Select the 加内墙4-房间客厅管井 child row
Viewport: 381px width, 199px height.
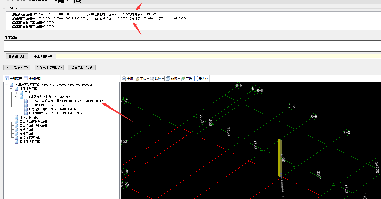[x=70, y=101]
